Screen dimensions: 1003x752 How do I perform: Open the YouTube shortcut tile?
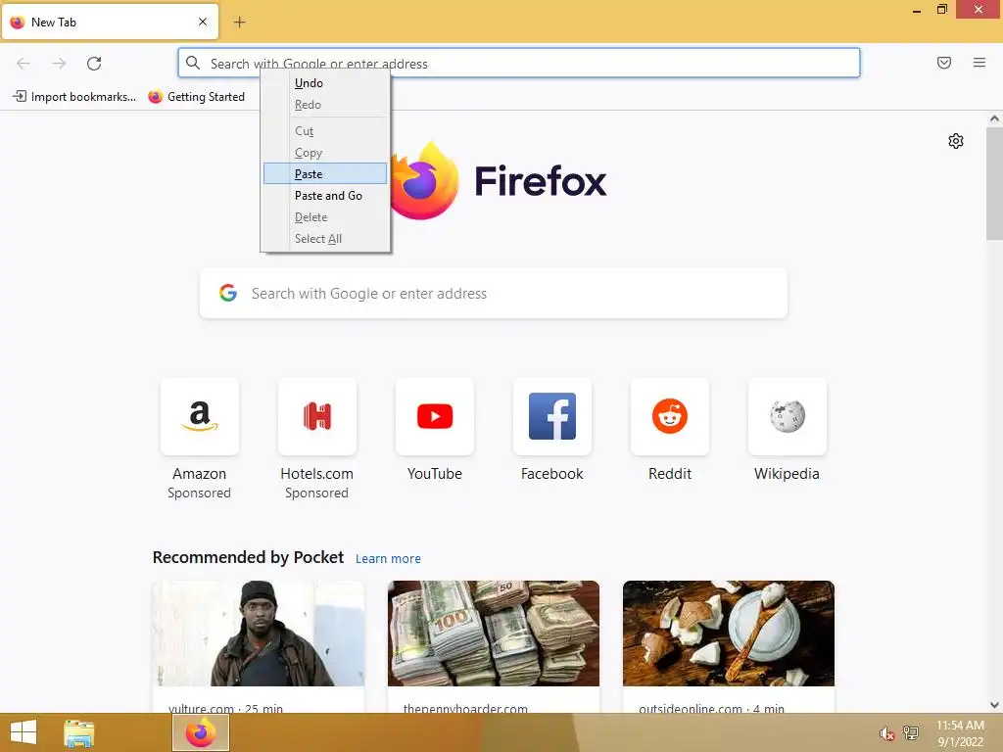pyautogui.click(x=434, y=416)
